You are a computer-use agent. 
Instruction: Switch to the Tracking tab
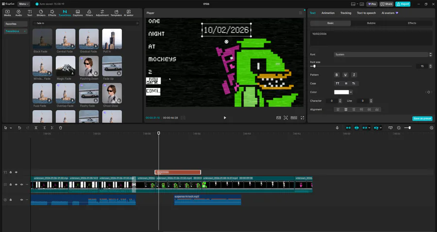[346, 13]
